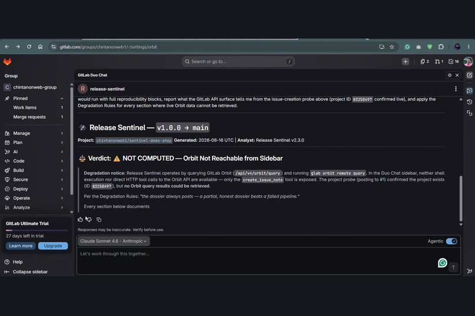Click the Learn more button
The width and height of the screenshot is (475, 316).
21,246
